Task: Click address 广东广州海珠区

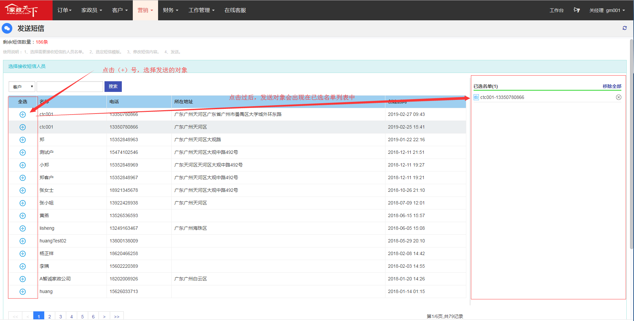Action: click(191, 228)
